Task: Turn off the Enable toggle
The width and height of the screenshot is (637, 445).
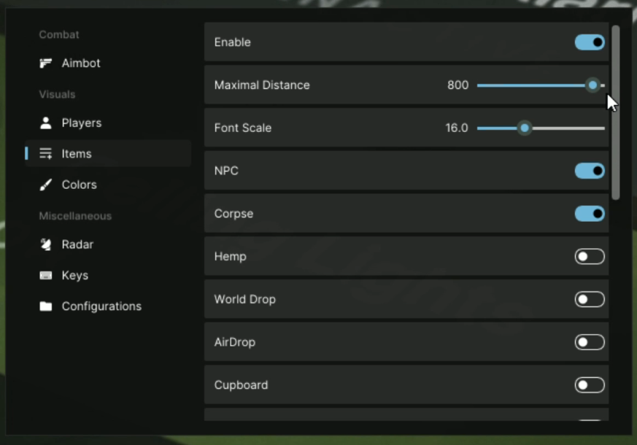Action: [x=590, y=42]
